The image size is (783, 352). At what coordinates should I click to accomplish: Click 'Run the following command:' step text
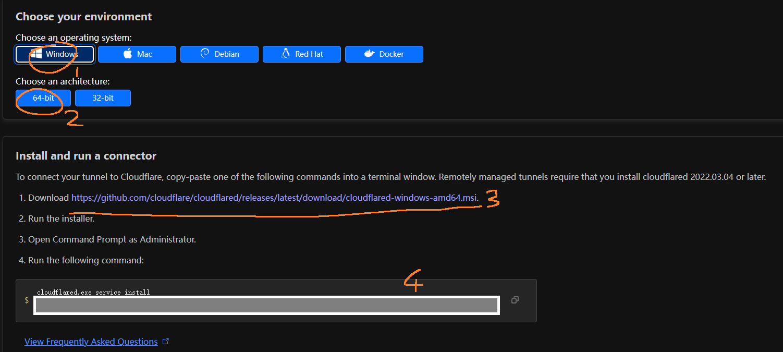tap(86, 260)
